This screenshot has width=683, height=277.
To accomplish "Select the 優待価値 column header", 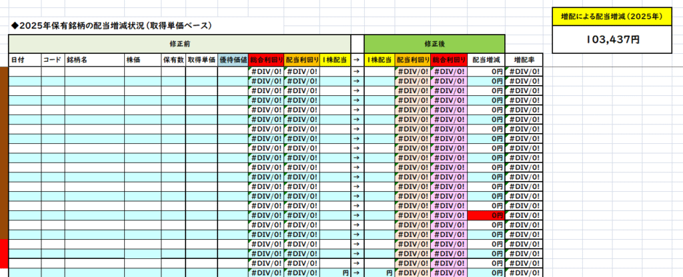I will pos(233,60).
